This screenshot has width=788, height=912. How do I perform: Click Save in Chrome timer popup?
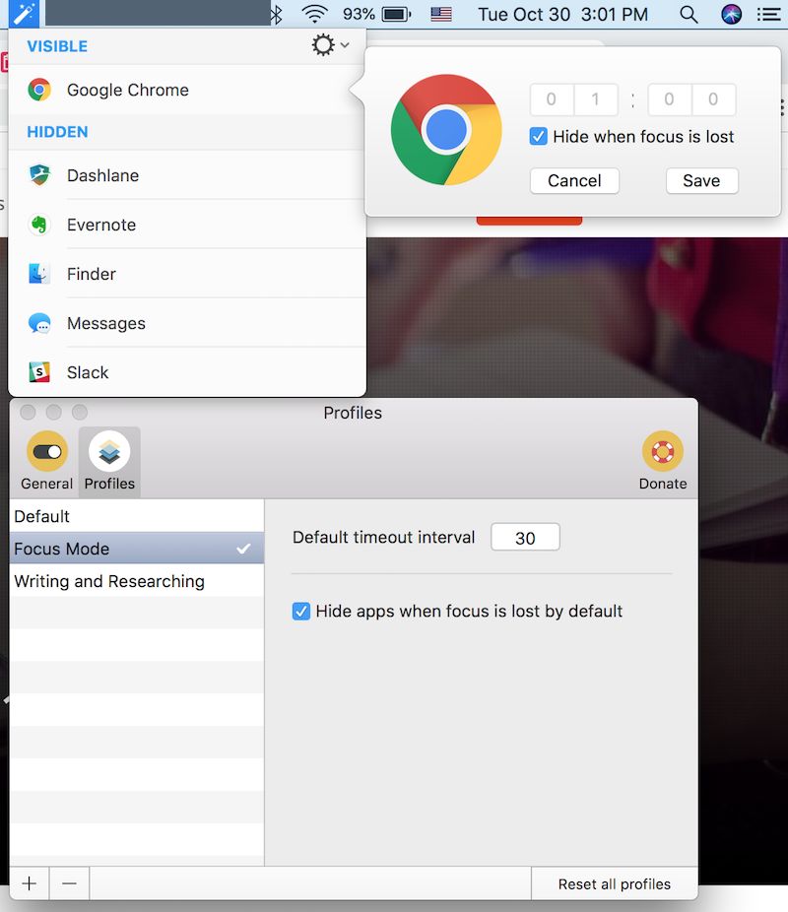[701, 181]
